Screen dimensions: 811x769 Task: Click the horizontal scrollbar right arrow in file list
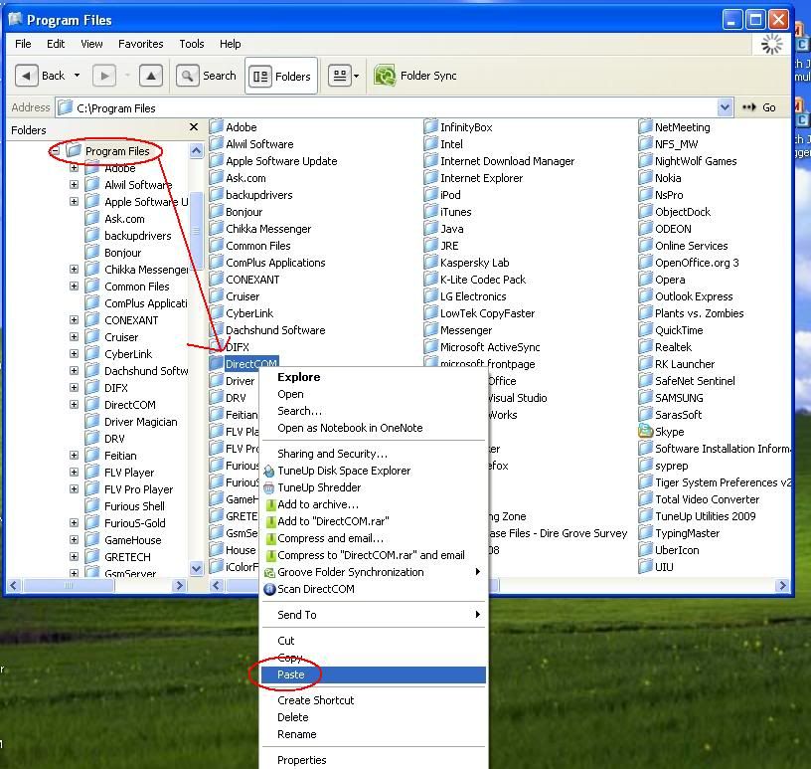pos(782,586)
